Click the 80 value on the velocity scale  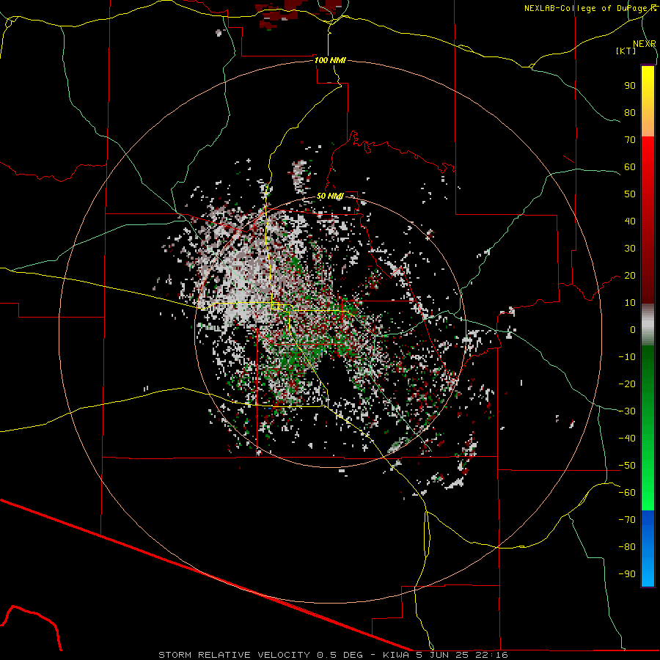coord(630,113)
